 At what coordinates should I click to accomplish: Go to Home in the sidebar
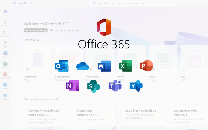[5, 13]
